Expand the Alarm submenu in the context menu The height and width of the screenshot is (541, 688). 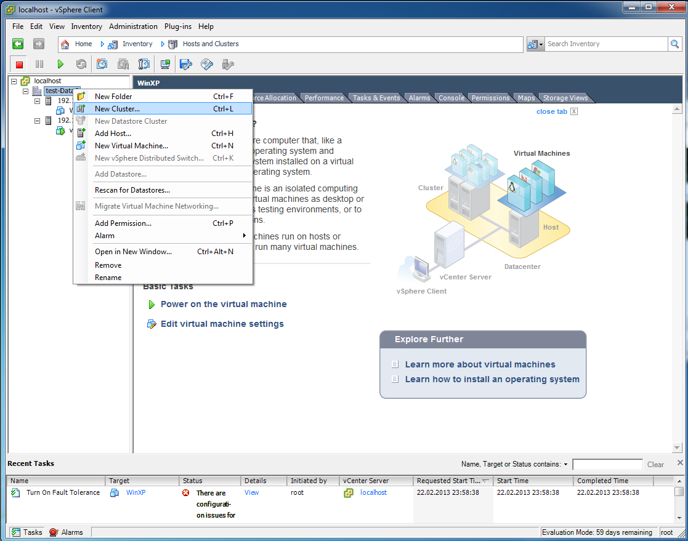click(x=245, y=236)
